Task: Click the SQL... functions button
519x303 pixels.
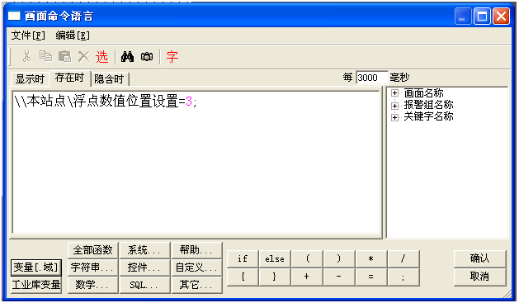Action: 144,285
